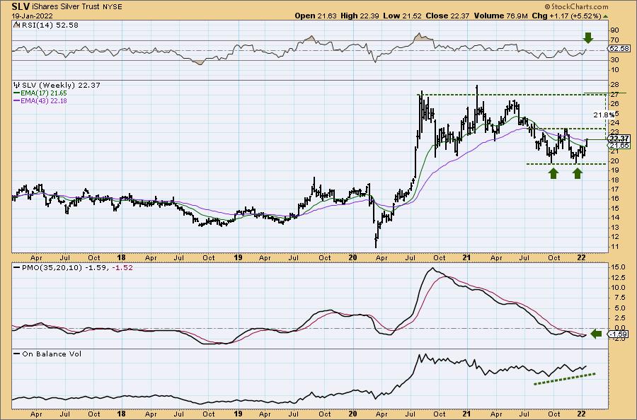Click the 90 level on the RSI axis
The image size is (637, 420).
(x=614, y=30)
